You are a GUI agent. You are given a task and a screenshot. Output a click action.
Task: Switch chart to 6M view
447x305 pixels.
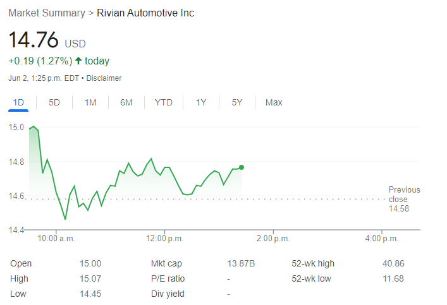(126, 102)
